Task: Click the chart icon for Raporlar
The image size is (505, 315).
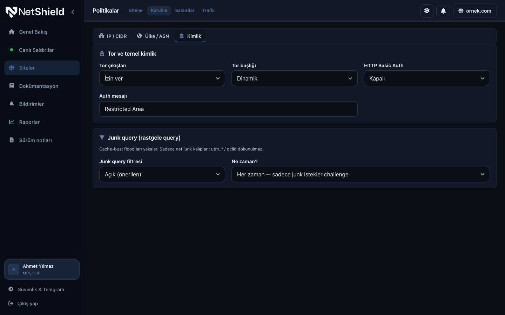Action: pyautogui.click(x=12, y=122)
